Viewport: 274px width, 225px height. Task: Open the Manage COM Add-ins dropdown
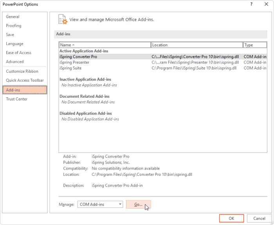pos(100,204)
